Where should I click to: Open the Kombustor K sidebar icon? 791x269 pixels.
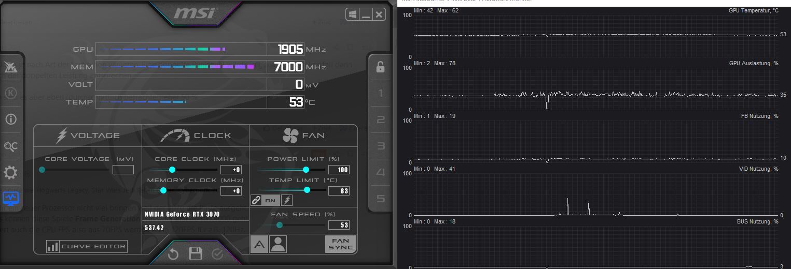coord(10,93)
